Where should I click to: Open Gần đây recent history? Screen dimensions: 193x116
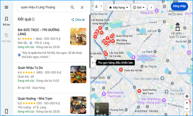(6, 38)
